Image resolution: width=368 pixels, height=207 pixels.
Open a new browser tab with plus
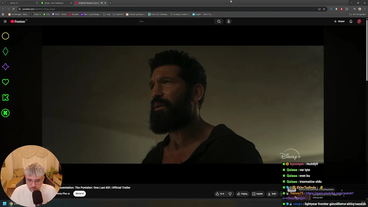[x=110, y=3]
